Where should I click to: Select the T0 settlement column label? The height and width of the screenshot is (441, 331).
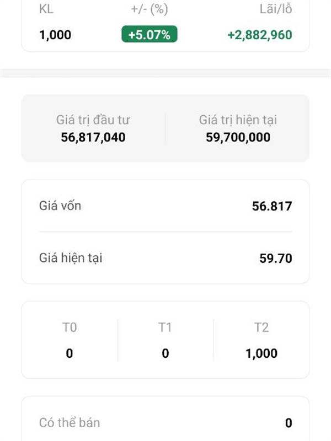(x=70, y=328)
